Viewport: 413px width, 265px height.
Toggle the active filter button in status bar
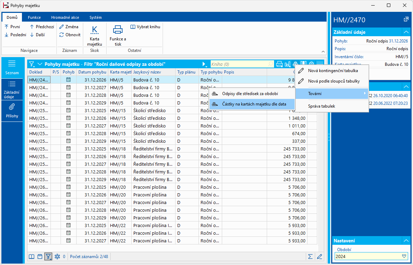tap(48, 257)
